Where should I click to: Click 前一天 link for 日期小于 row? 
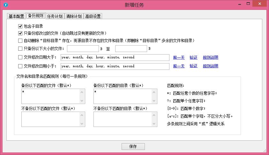click(x=179, y=66)
